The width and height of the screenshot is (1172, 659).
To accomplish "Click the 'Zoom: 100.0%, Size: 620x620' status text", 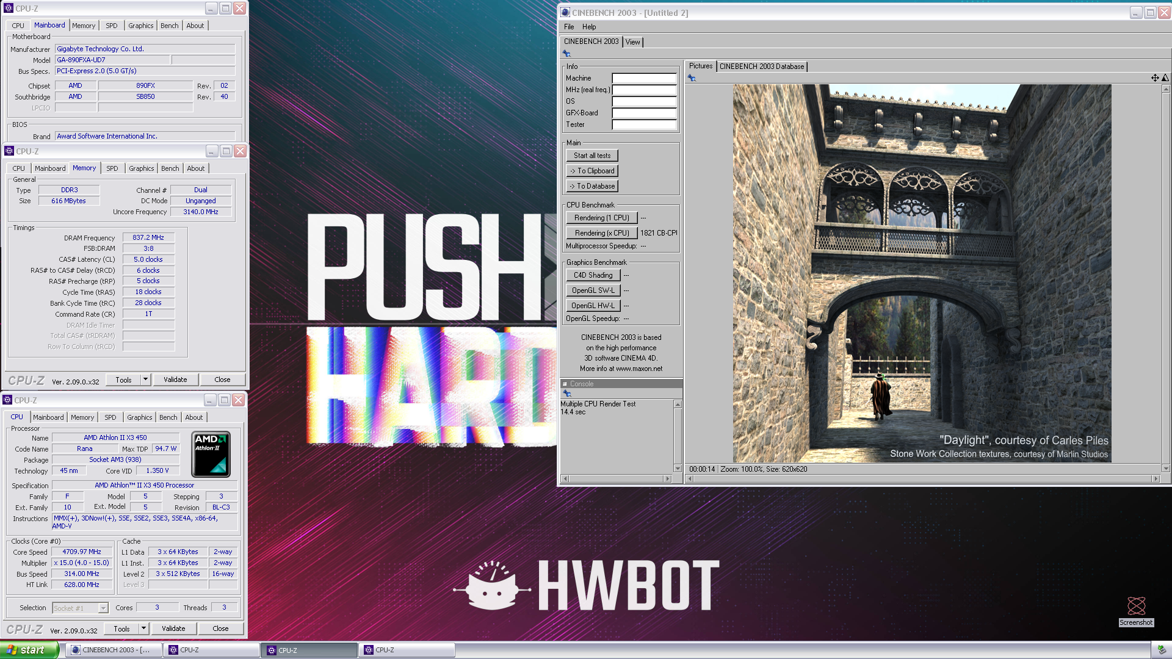I will [764, 469].
